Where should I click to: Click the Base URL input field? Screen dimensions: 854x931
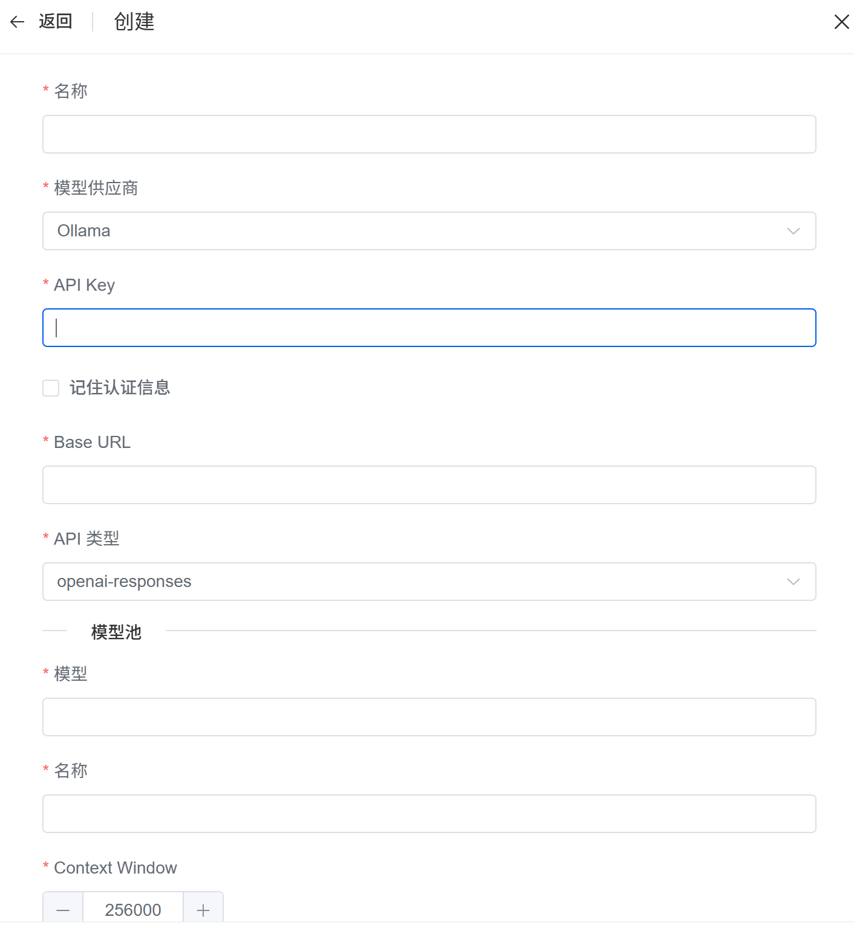pos(428,485)
